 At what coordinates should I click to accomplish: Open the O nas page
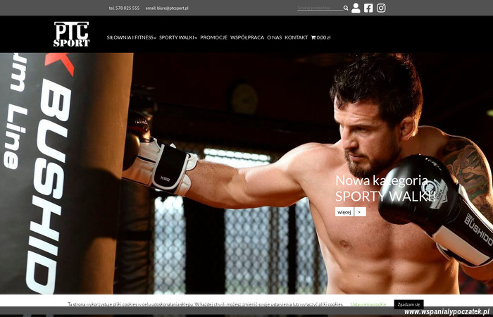(x=275, y=37)
